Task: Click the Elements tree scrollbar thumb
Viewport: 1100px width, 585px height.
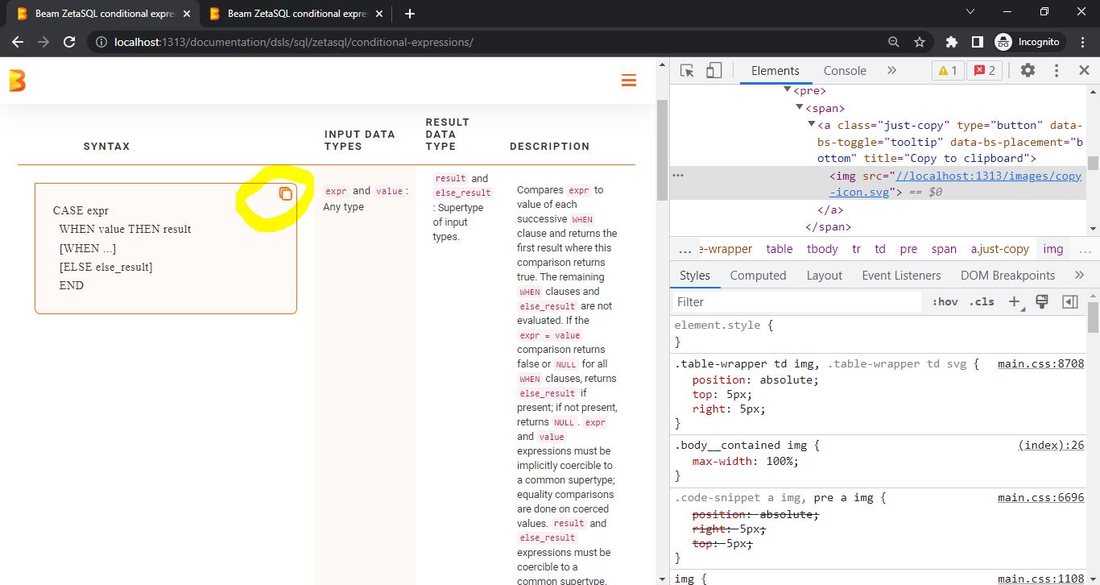Action: click(x=1093, y=163)
